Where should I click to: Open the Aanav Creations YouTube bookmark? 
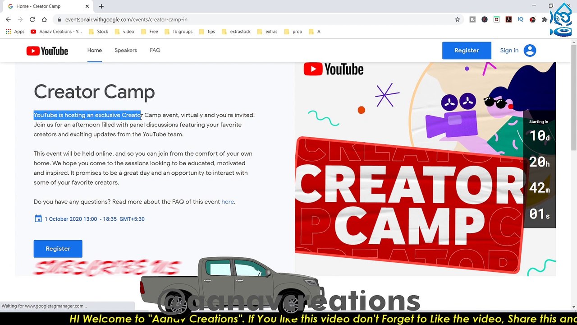tap(56, 32)
